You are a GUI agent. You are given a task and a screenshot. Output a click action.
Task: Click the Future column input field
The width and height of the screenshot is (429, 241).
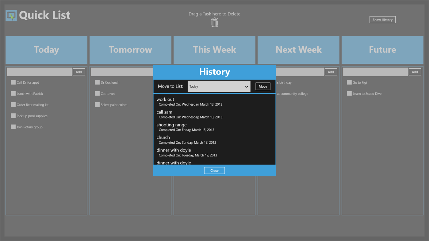(x=376, y=72)
